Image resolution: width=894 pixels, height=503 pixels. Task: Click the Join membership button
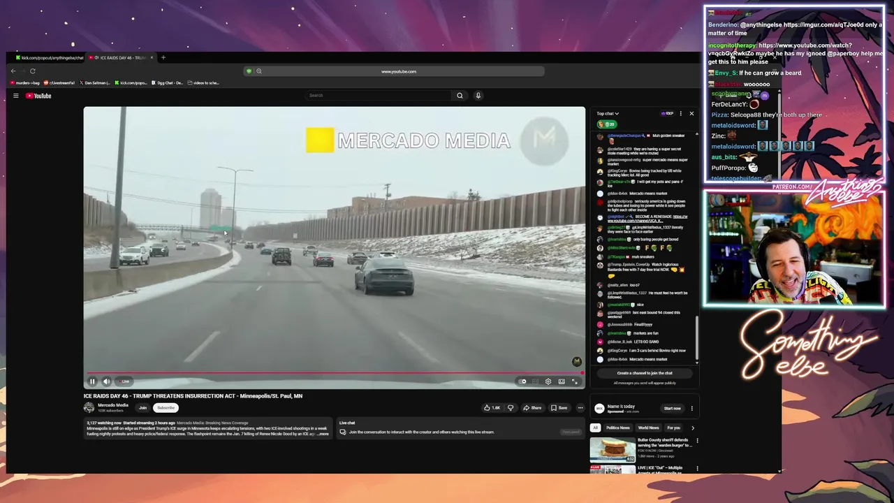click(142, 407)
